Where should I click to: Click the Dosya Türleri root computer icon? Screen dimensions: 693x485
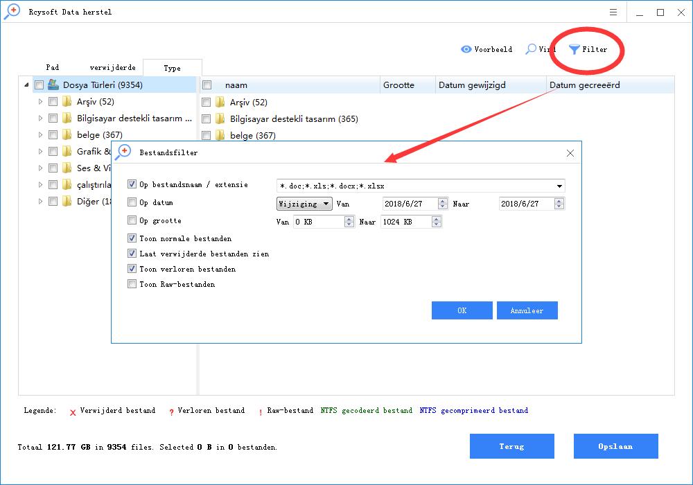tap(53, 85)
